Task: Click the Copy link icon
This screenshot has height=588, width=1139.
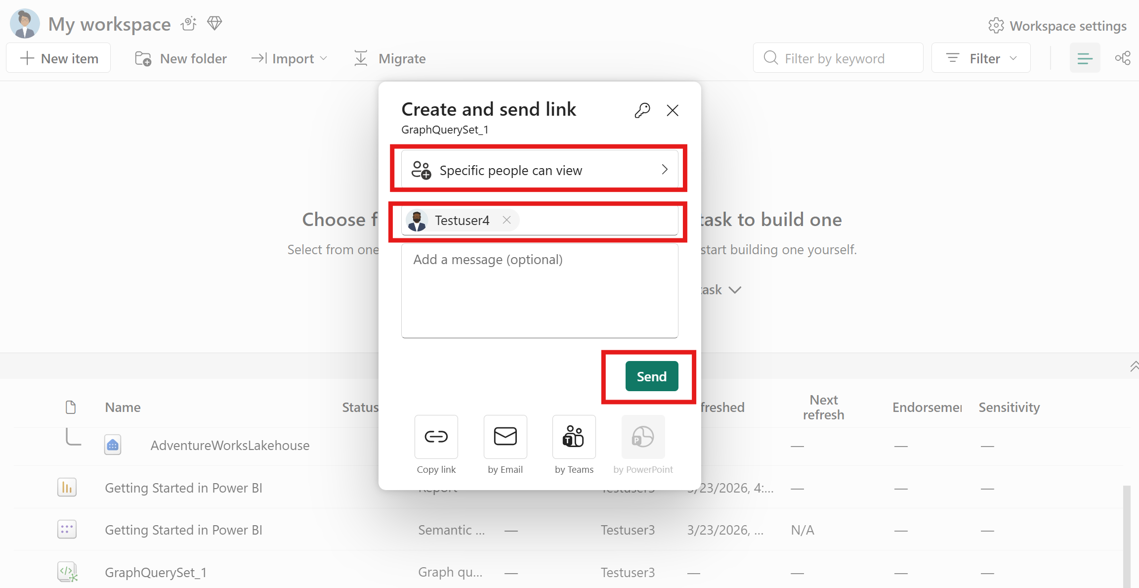Action: click(436, 437)
